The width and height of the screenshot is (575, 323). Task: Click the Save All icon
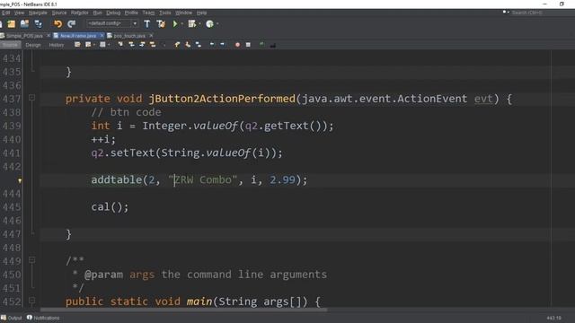point(38,24)
